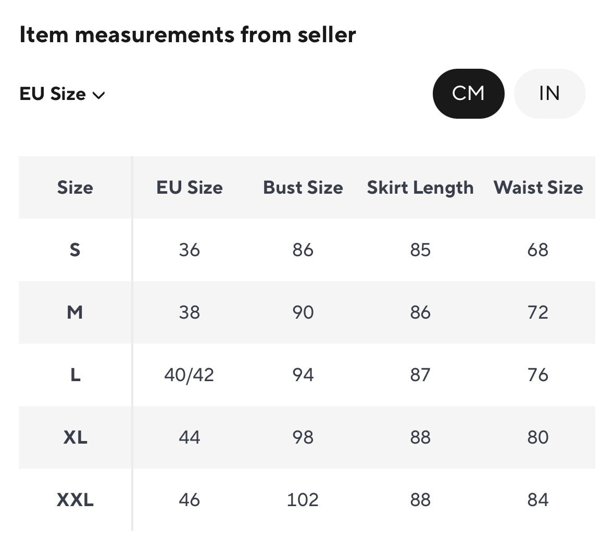Select the S size row label
This screenshot has width=614, height=541.
point(75,250)
